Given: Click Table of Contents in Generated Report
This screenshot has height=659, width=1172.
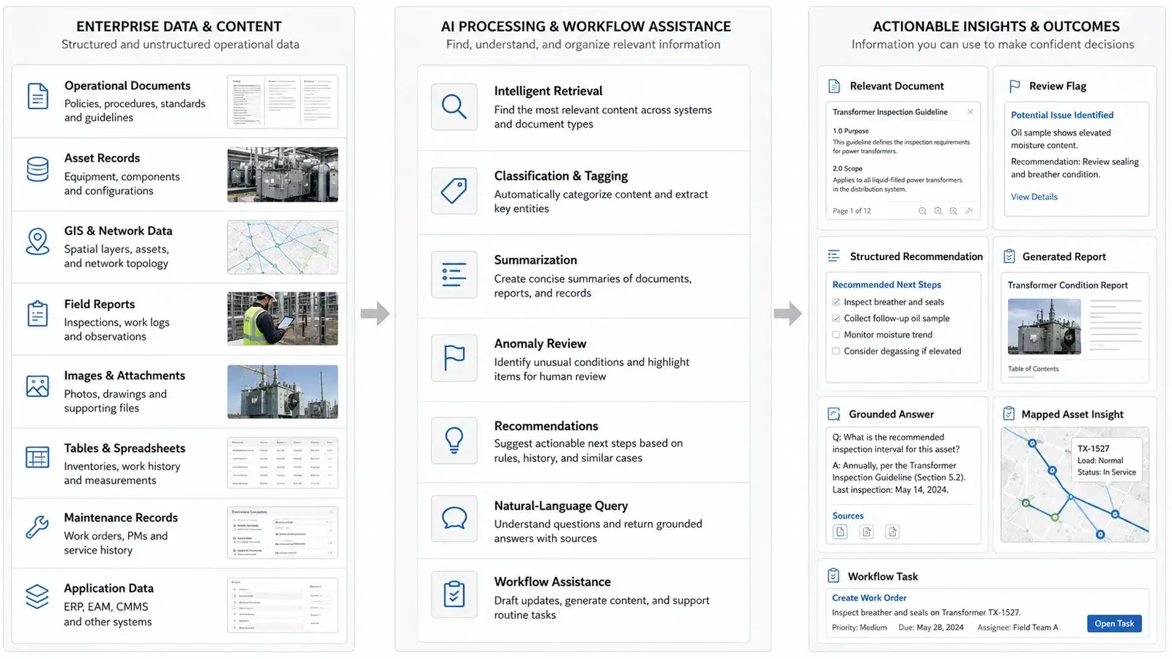Looking at the screenshot, I should 1033,369.
